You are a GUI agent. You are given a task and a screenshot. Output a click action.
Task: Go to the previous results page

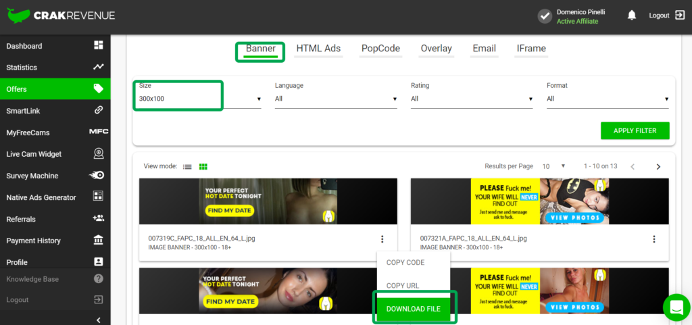(x=633, y=167)
